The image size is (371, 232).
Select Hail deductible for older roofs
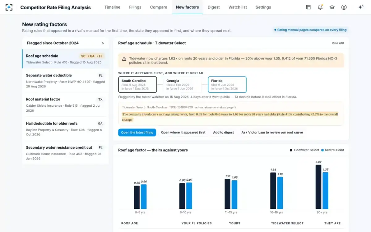pos(66,129)
